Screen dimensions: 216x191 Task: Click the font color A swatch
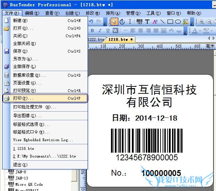(195, 31)
